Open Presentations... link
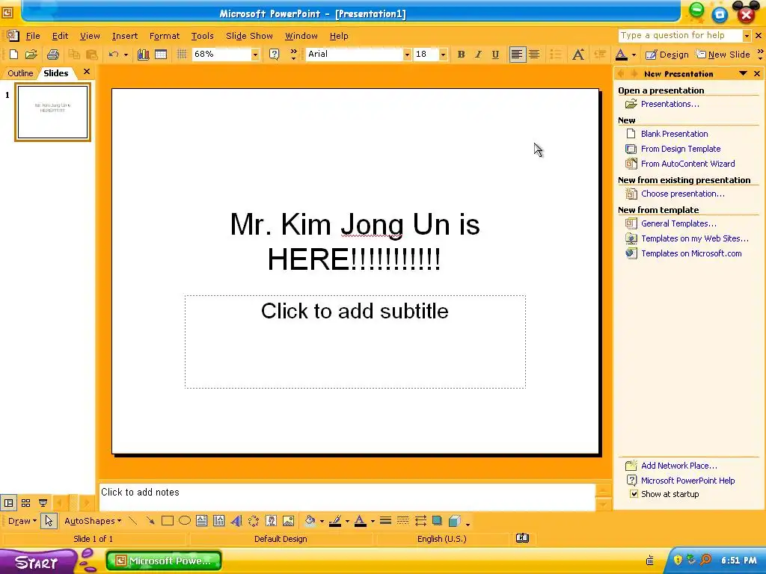This screenshot has height=574, width=766. click(670, 104)
